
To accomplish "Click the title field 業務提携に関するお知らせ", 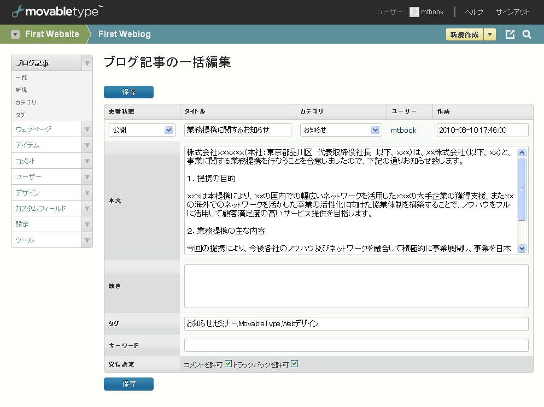I will tap(238, 130).
